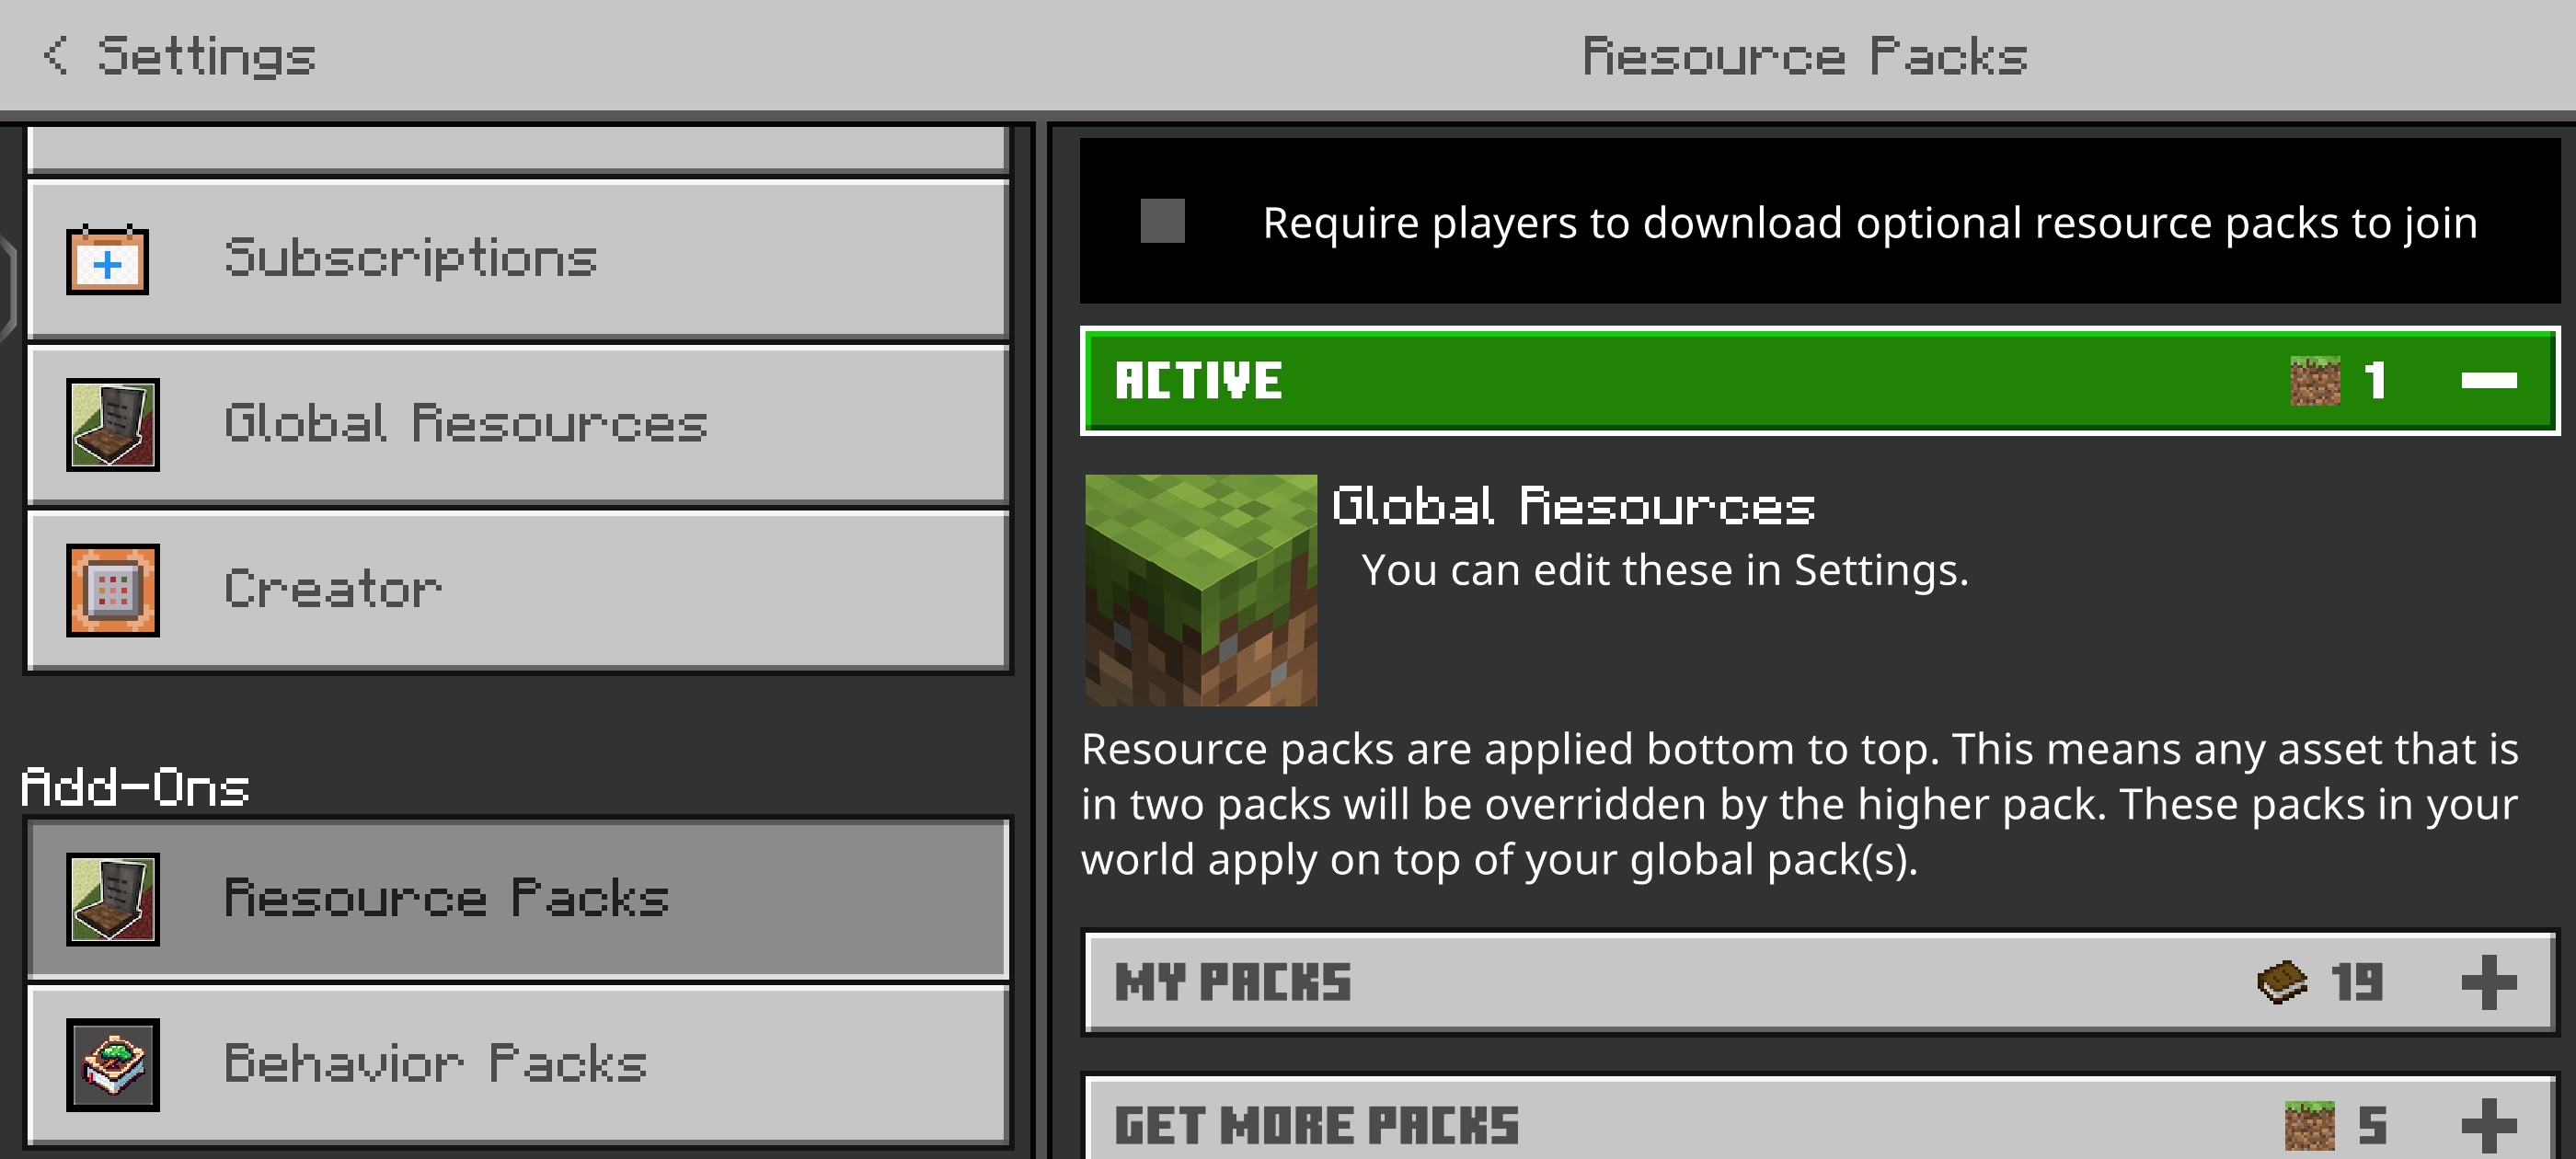Image resolution: width=2576 pixels, height=1159 pixels.
Task: Click the grass block icon in Get More Packs
Action: coord(2310,1126)
